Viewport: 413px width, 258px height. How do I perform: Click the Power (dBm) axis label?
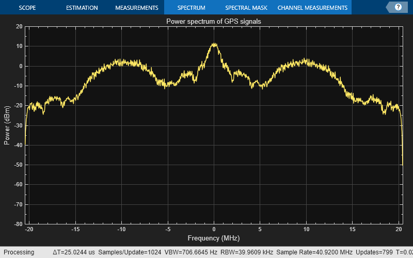tap(7, 125)
